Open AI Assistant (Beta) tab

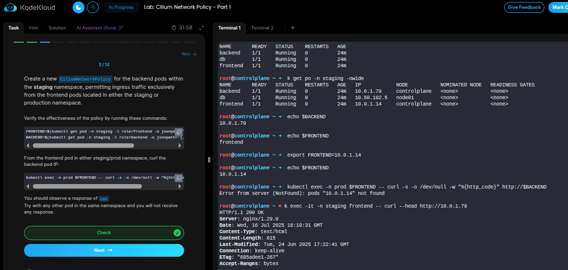[x=99, y=28]
